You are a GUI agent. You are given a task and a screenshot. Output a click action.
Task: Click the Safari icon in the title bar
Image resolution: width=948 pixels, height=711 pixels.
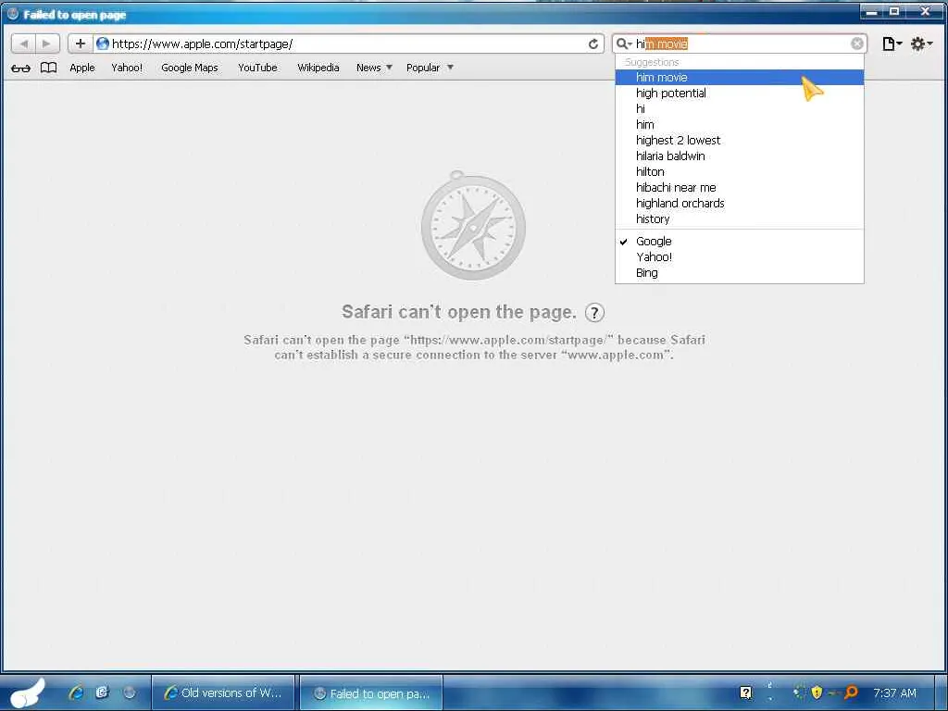click(13, 14)
